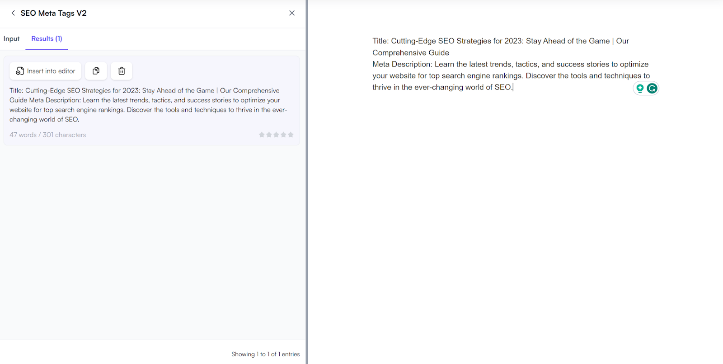The width and height of the screenshot is (723, 364).
Task: Delete the generated result with trash icon
Action: click(122, 71)
